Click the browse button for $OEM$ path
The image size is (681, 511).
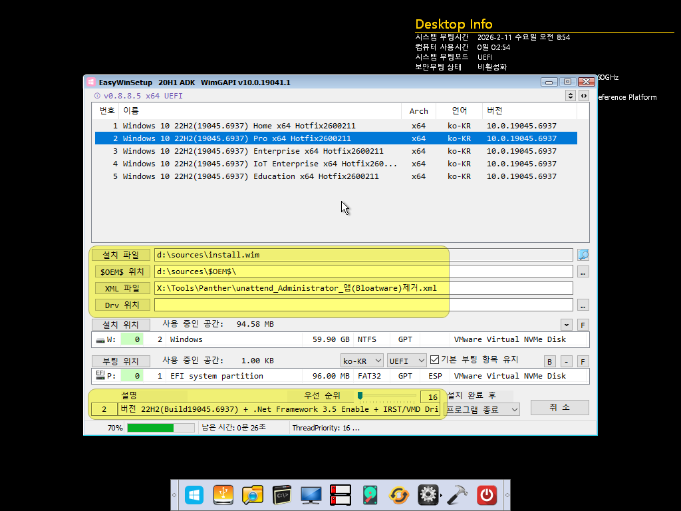tap(583, 271)
